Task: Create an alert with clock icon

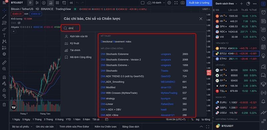Action: click(x=64, y=3)
